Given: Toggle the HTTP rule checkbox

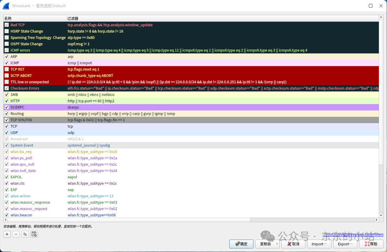Looking at the screenshot, I should click(x=7, y=101).
